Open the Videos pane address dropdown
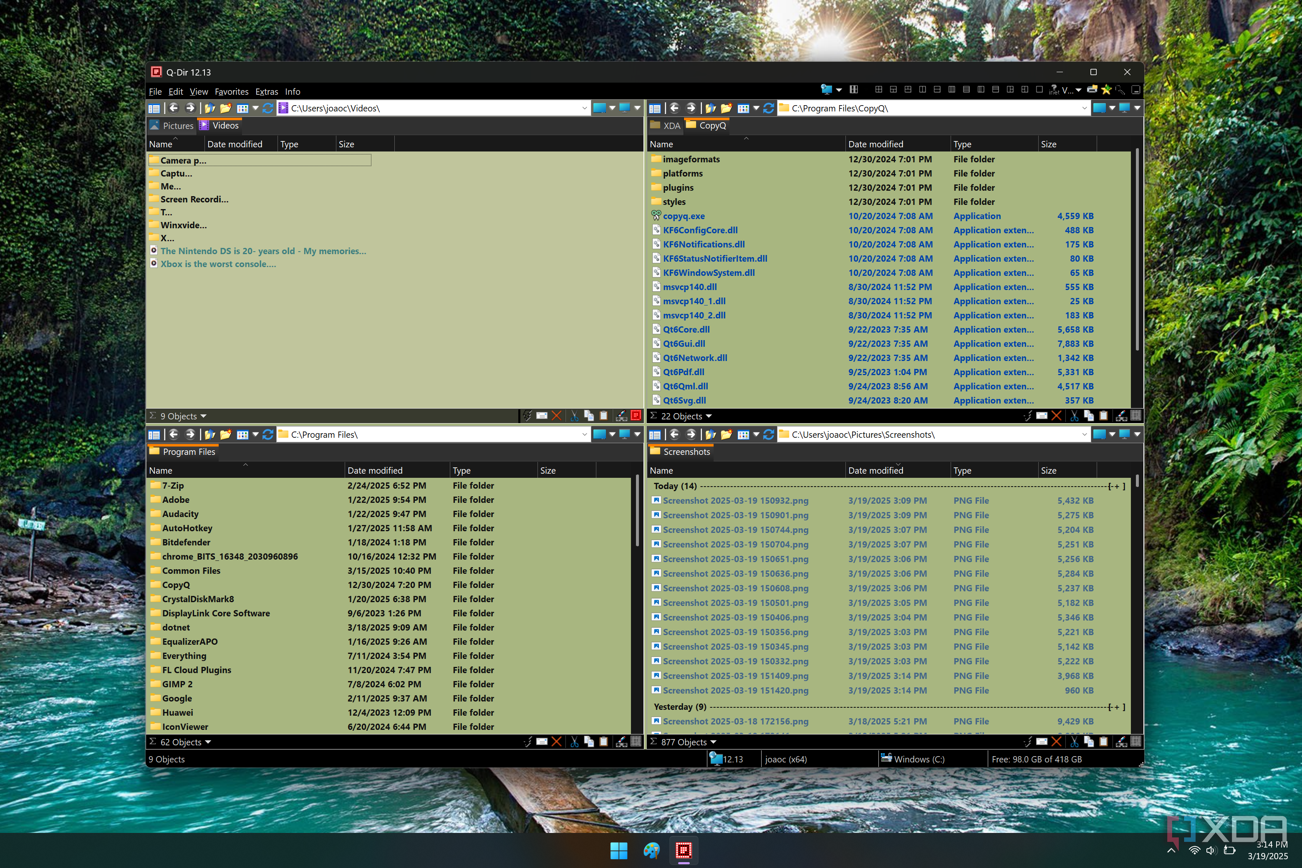Image resolution: width=1302 pixels, height=868 pixels. (585, 108)
